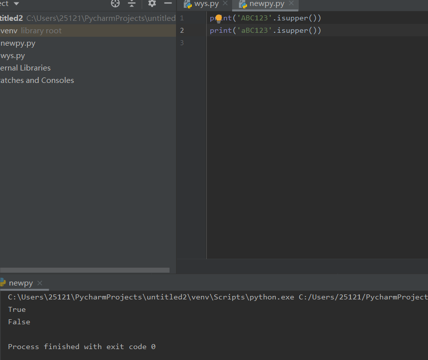Click the 'aBC123' string on line 2
428x360 pixels.
255,31
